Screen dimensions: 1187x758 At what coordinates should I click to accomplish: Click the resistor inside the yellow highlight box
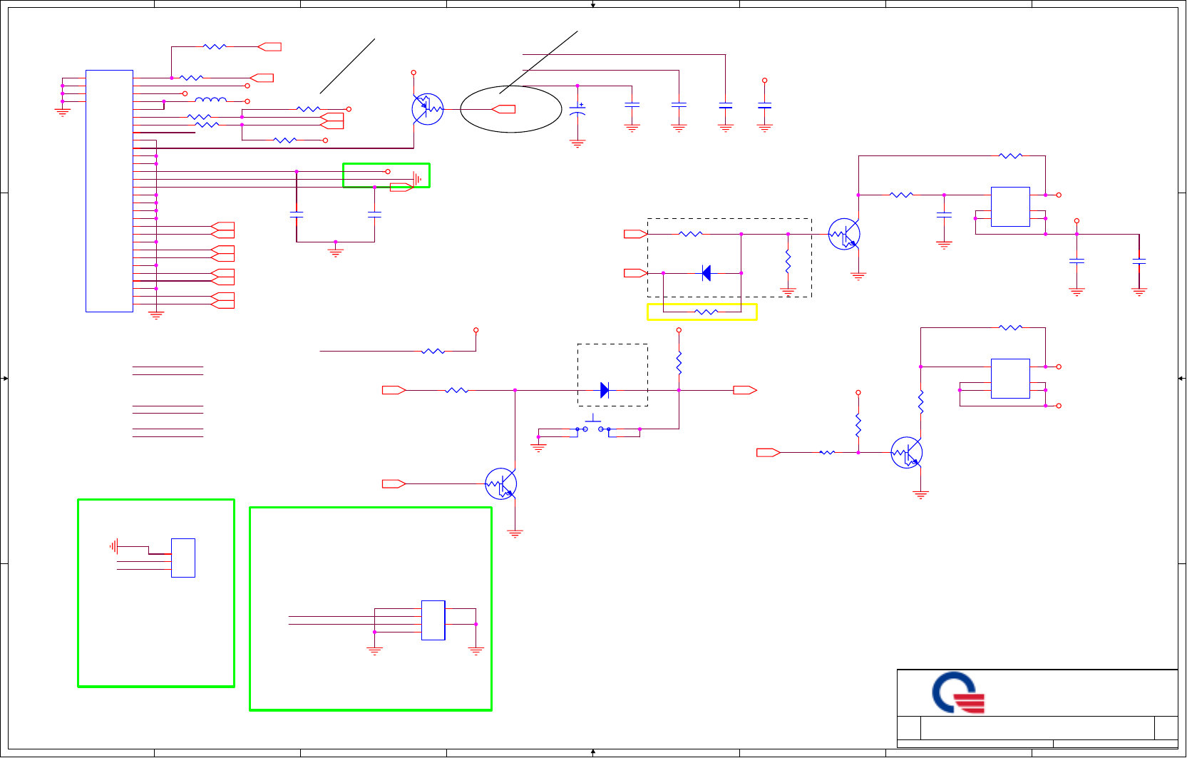(706, 312)
